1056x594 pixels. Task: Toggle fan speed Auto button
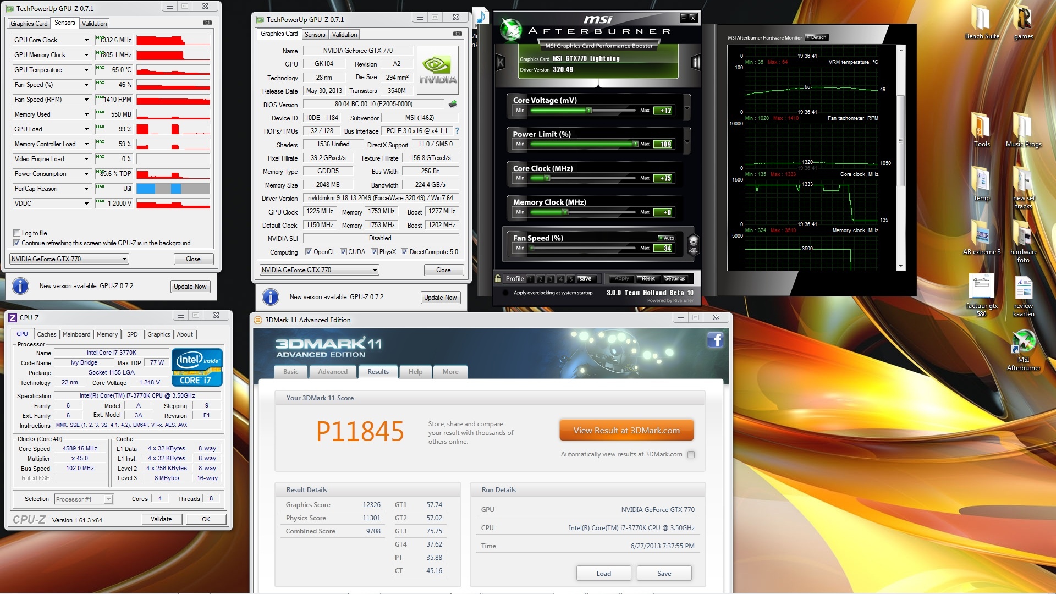667,238
